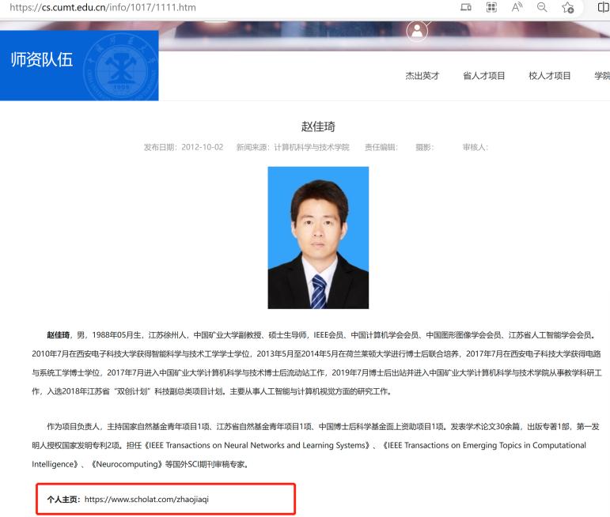
Task: Click the 赵佳琦 article title
Action: (x=319, y=126)
